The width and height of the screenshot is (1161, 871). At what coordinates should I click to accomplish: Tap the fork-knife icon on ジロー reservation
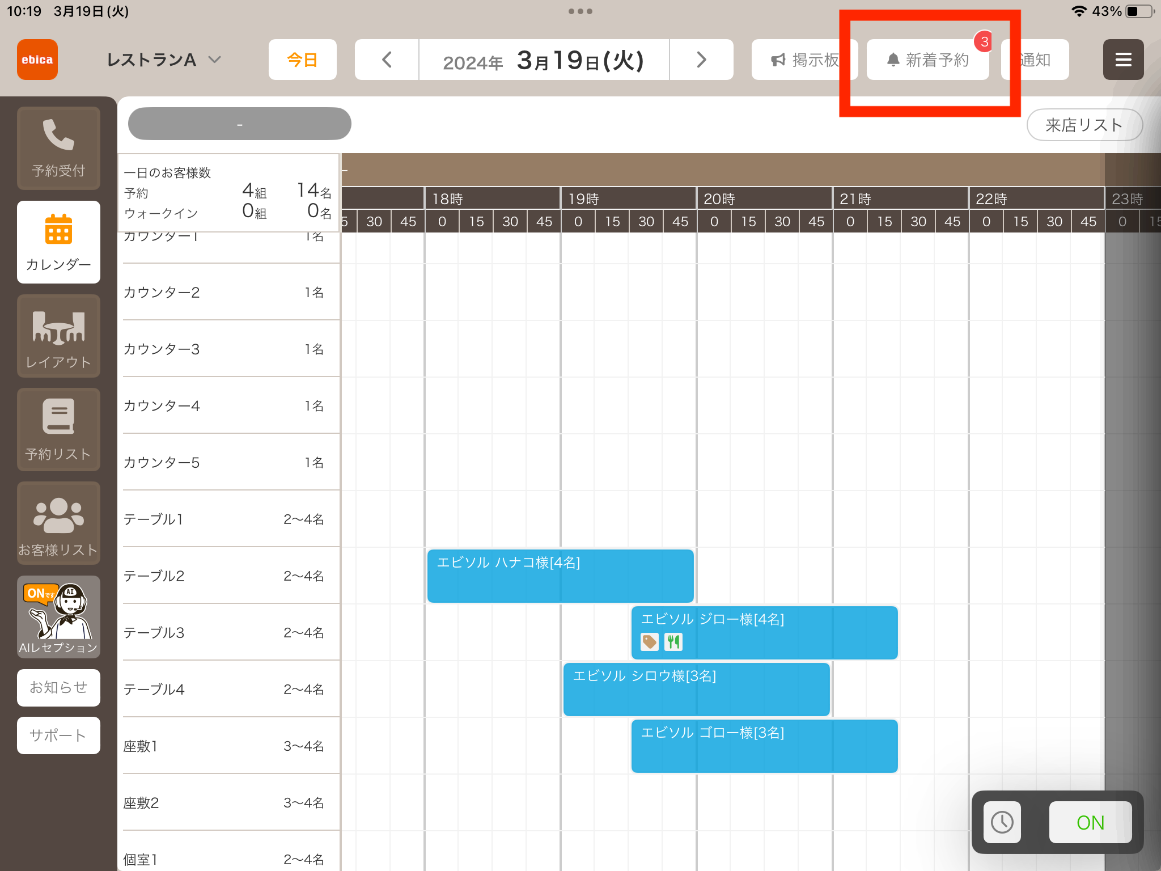[673, 642]
